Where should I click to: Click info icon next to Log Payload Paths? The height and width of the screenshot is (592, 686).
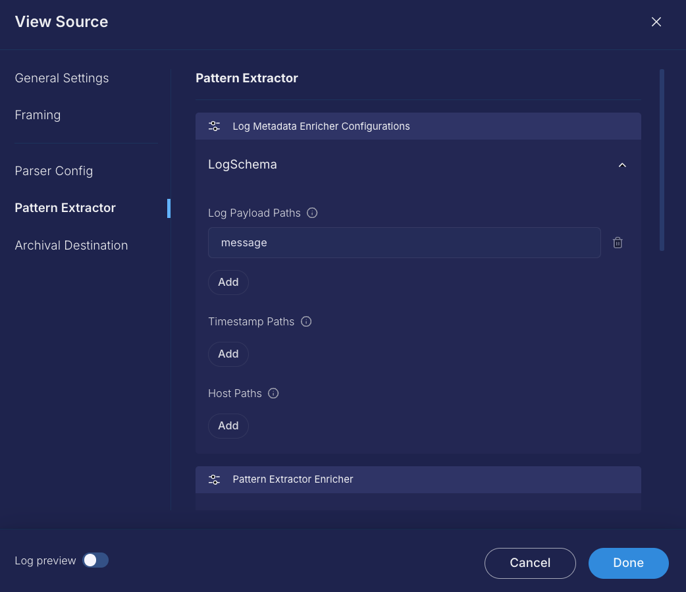[313, 213]
